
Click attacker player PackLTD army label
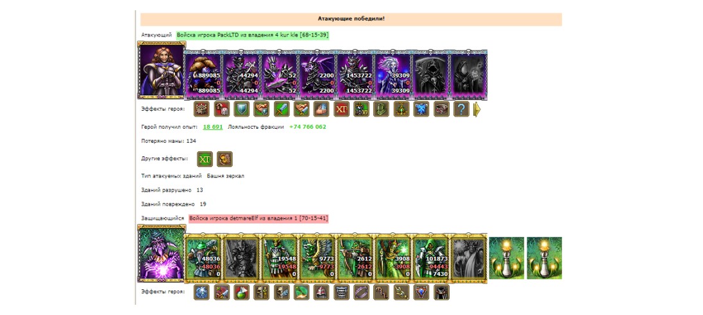(253, 35)
